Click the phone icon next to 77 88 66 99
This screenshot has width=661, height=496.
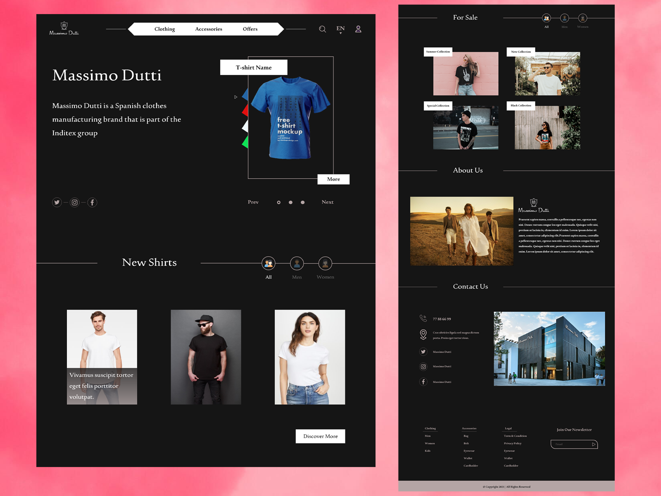422,318
